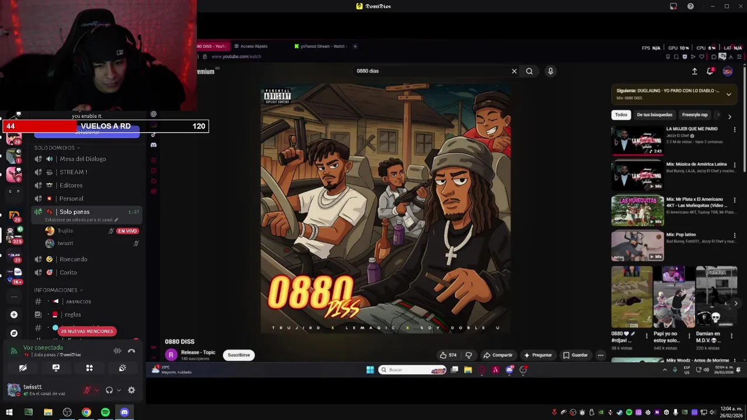Open a new browser tab plus button
Viewport: 747px width, 420px height.
coord(355,46)
